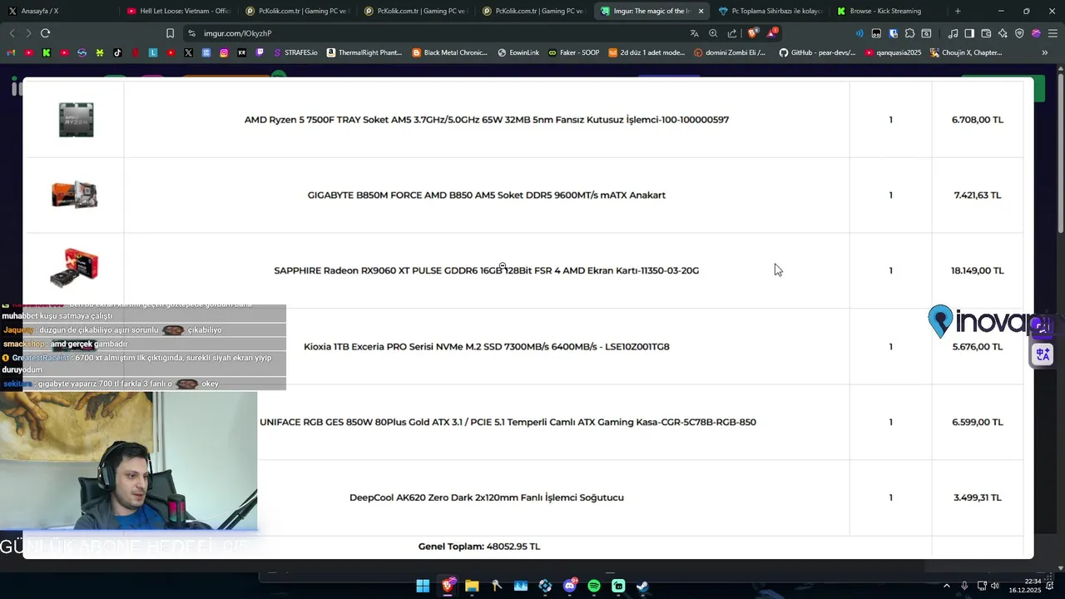The image size is (1065, 599).
Task: Open a new browser tab
Action: 958,11
